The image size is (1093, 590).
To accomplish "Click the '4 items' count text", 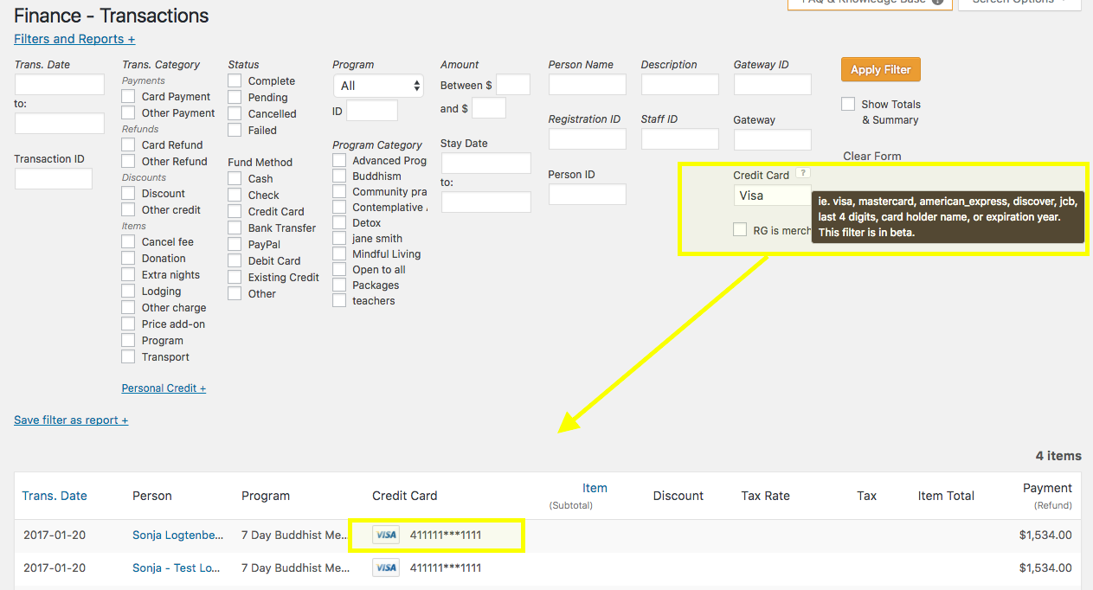I will point(1058,456).
